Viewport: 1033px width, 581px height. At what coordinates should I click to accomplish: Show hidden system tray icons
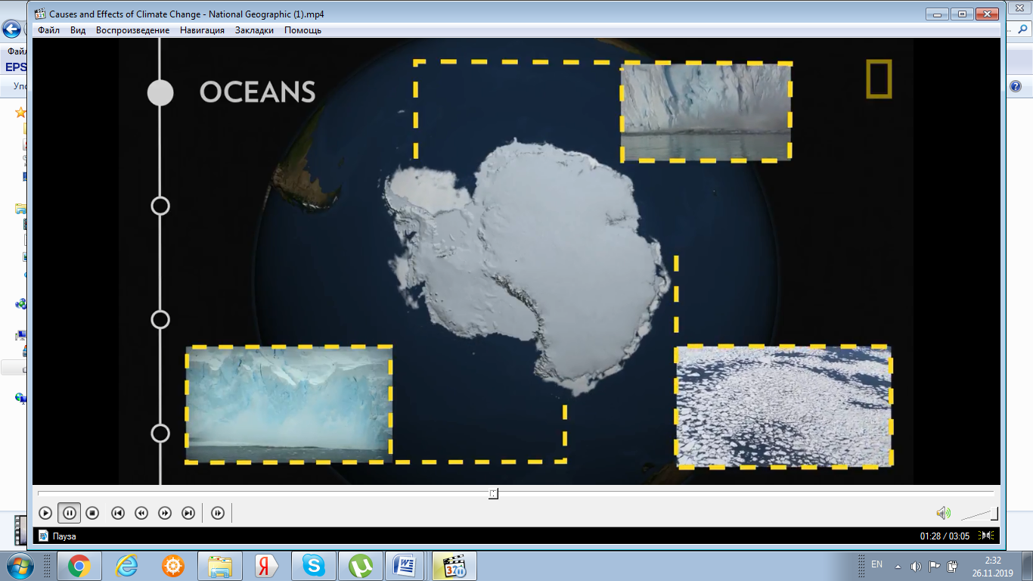[898, 566]
